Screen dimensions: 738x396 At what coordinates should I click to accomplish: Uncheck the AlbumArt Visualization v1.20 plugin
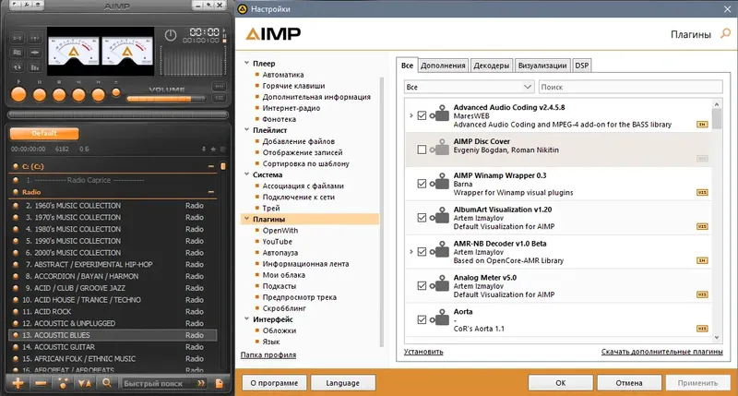click(422, 218)
